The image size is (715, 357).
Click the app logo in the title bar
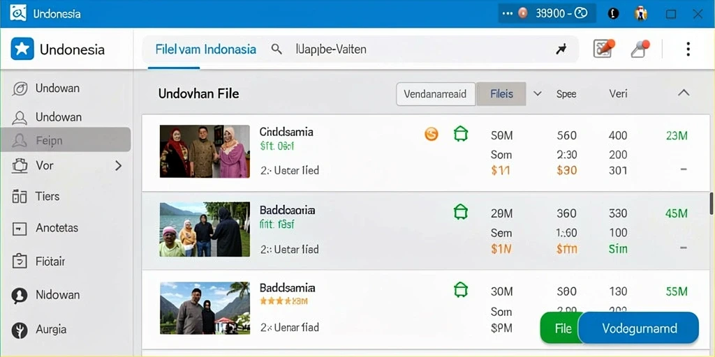point(17,13)
